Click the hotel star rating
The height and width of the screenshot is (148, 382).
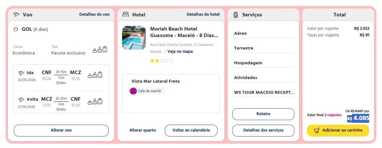click(162, 61)
